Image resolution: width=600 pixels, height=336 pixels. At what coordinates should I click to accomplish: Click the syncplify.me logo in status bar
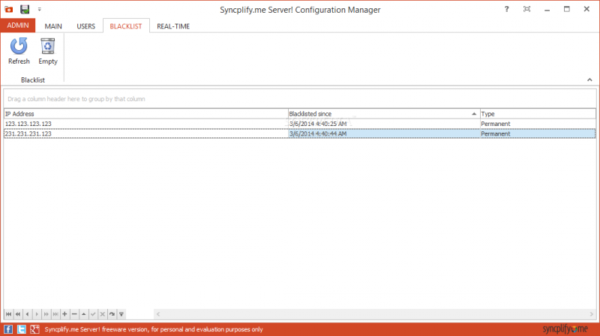tap(565, 329)
